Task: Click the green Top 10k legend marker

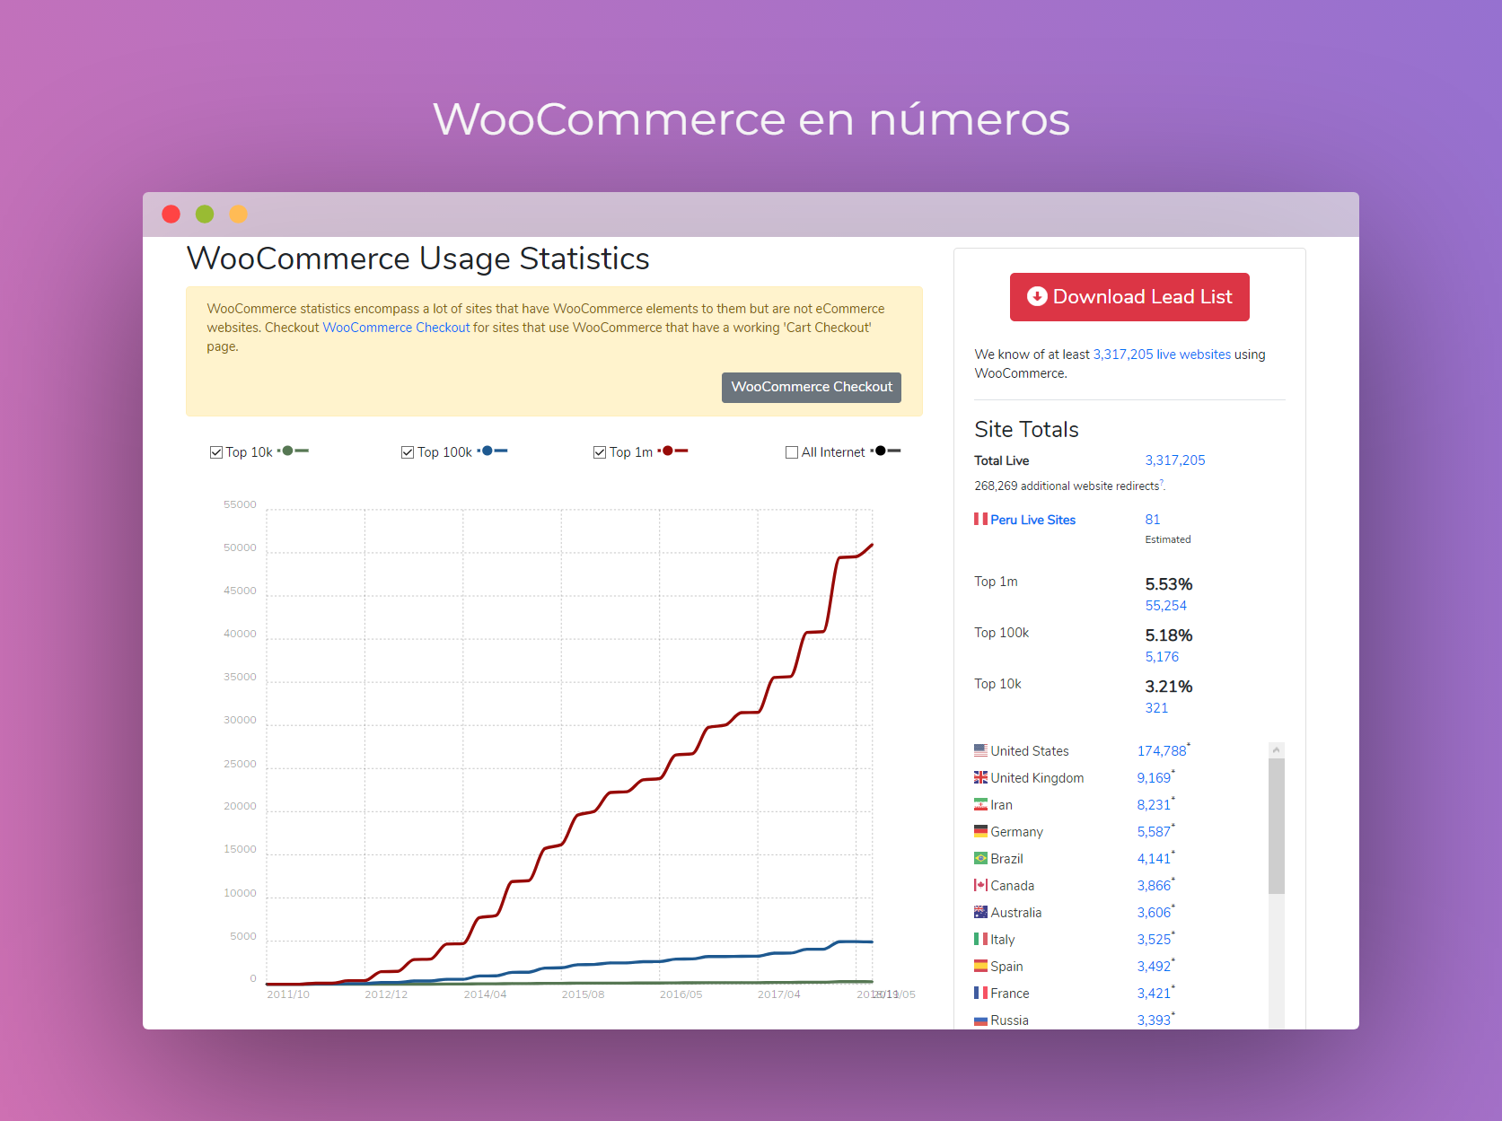Action: click(x=294, y=451)
